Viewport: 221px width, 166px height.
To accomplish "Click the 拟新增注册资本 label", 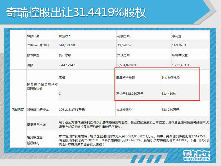I will tap(38, 110).
